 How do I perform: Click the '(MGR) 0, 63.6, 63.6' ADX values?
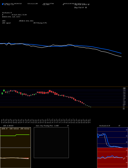coord(26,21)
